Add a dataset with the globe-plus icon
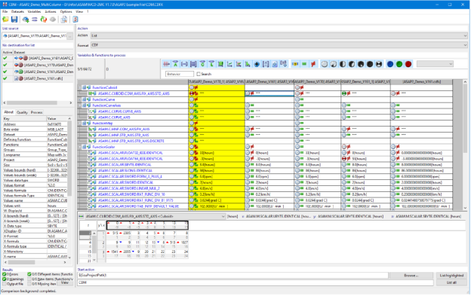Viewport: 471px width, 296px height. [x=26, y=20]
